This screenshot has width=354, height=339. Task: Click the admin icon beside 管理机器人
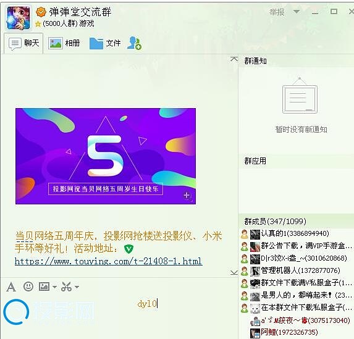pyautogui.click(x=244, y=271)
